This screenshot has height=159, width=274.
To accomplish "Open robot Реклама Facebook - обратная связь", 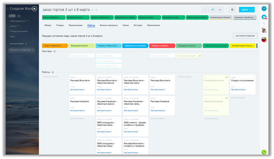I will (135, 105).
